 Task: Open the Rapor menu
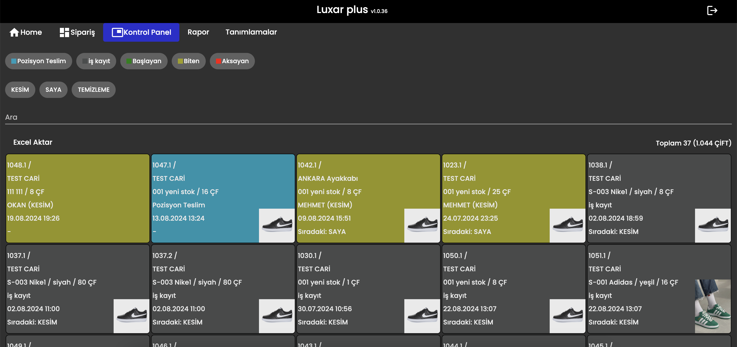point(198,32)
